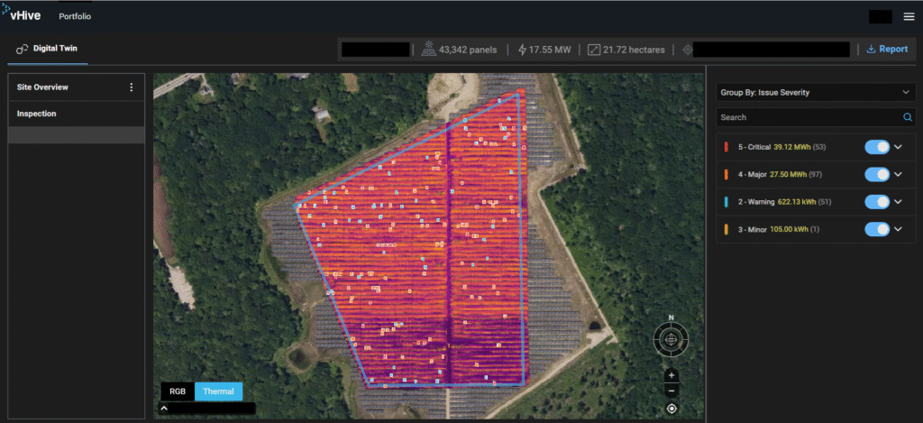Toggle off 5 - Critical issues
Screen dimensions: 923x423
pos(877,147)
